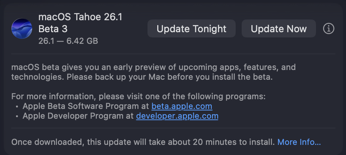The image size is (346, 155).
Task: Follow the More Info… link
Action: tap(299, 142)
